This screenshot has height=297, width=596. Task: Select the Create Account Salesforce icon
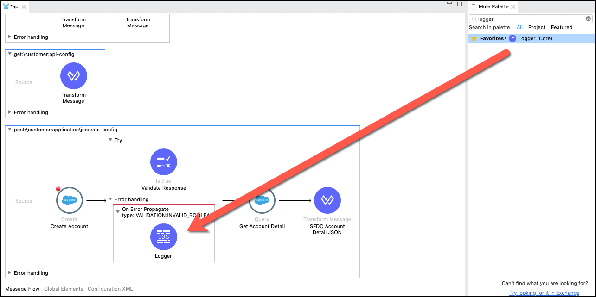(69, 200)
